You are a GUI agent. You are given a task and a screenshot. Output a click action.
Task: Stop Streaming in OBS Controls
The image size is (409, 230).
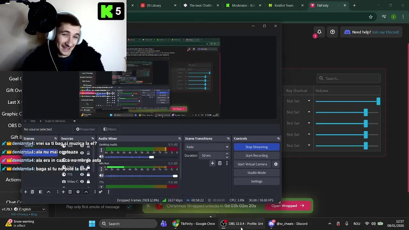point(257,147)
